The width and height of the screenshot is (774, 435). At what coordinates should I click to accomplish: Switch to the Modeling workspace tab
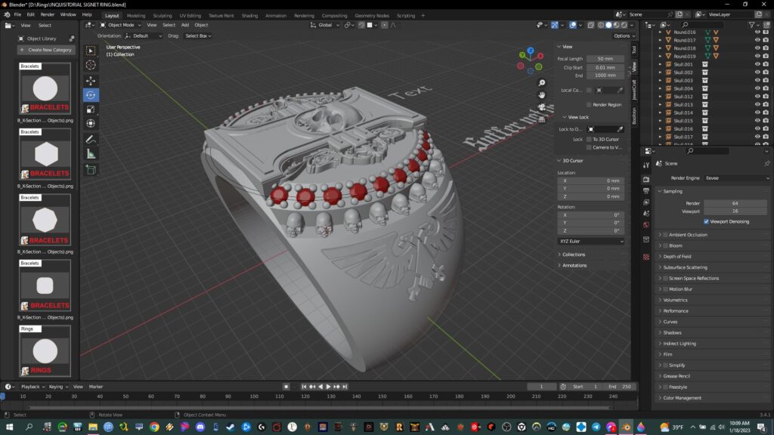click(136, 14)
